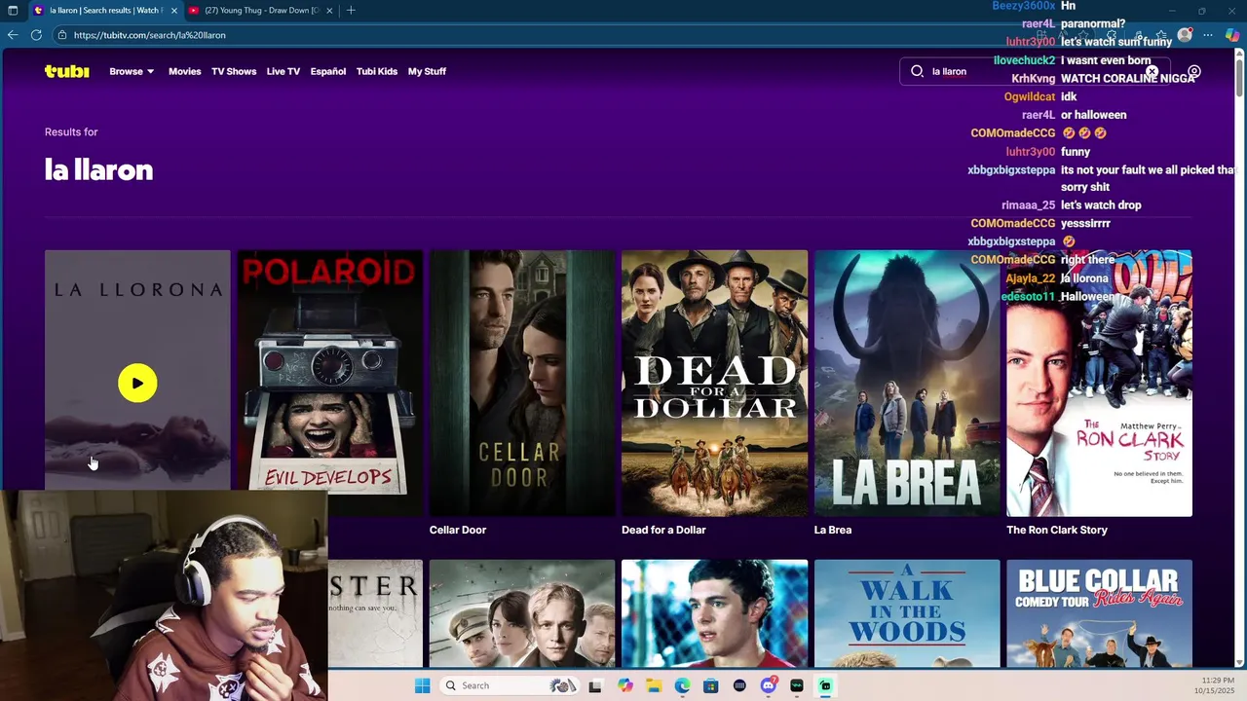The image size is (1247, 701).
Task: Click the Tubi logo
Action: [66, 71]
